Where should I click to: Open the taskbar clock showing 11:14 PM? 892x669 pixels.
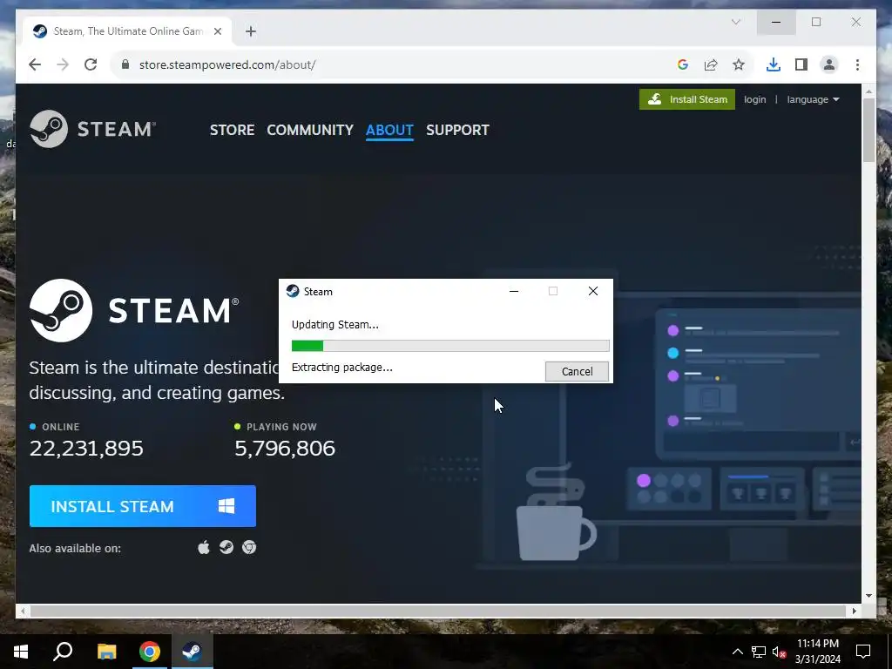coord(817,652)
